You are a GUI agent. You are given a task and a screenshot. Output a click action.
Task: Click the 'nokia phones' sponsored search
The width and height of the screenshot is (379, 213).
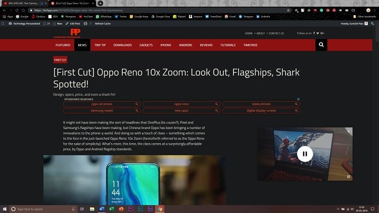point(261,104)
